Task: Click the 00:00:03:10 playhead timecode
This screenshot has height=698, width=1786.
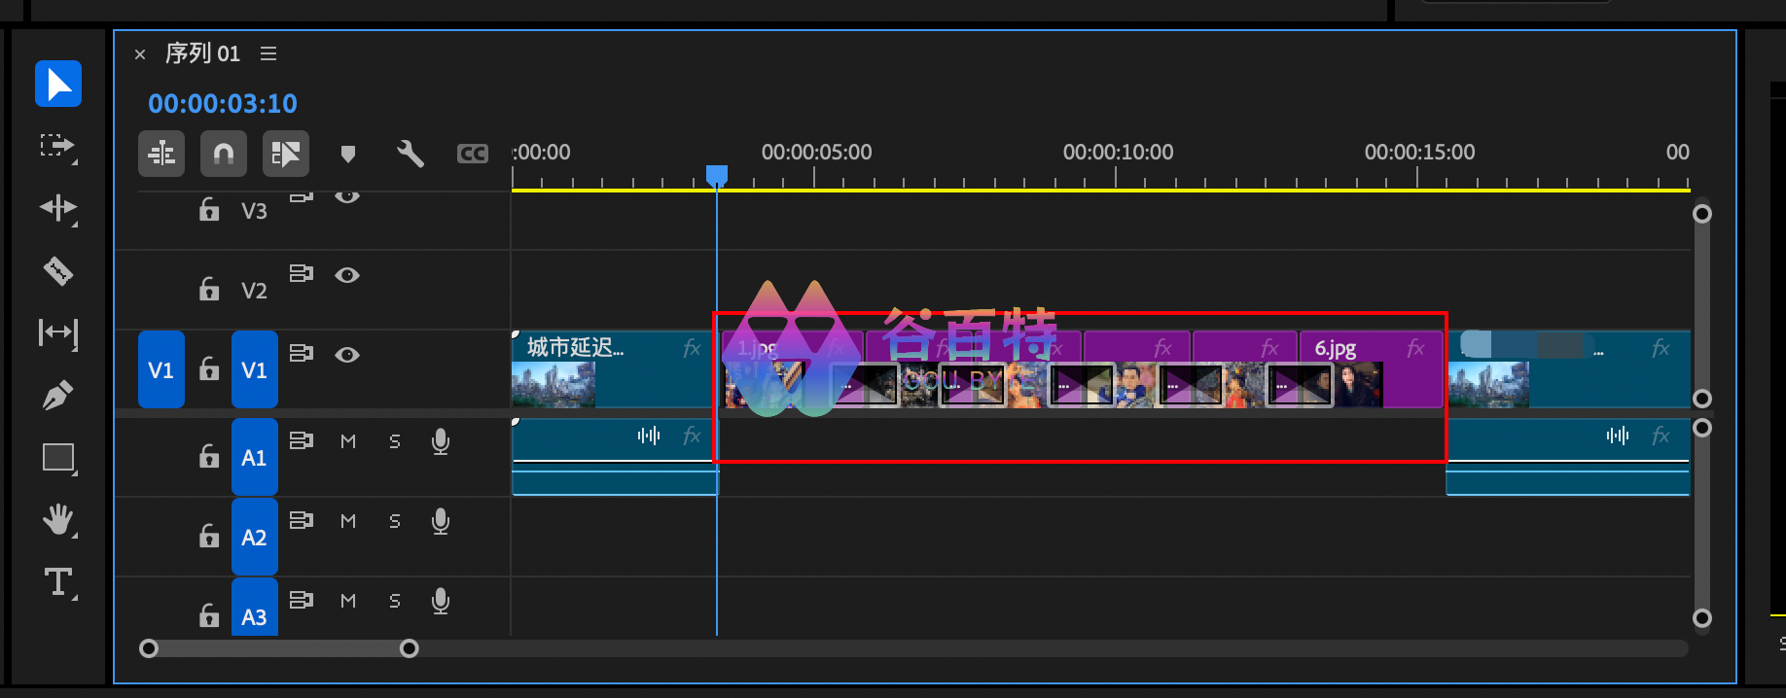Action: [223, 103]
